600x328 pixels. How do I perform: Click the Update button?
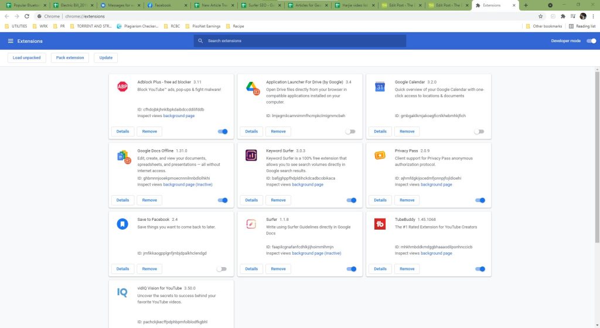[106, 58]
